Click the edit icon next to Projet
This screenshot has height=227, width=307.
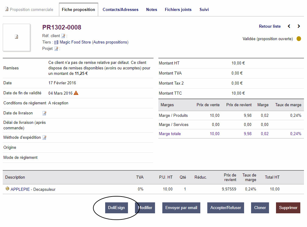(56, 49)
